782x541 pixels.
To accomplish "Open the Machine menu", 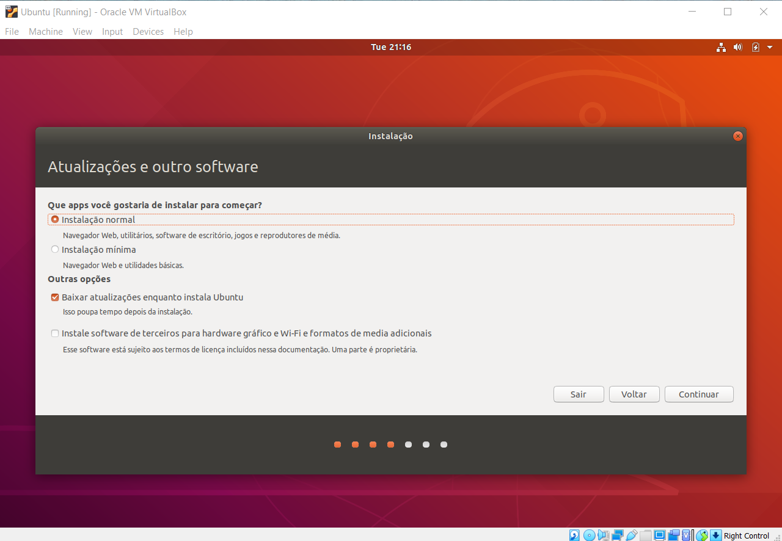I will point(46,32).
